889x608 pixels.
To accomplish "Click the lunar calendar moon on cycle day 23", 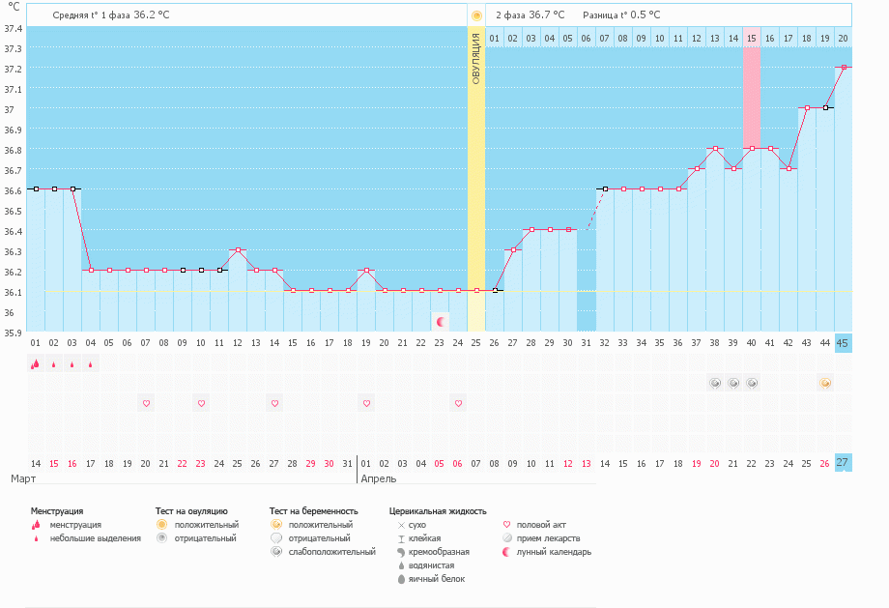I will coord(441,322).
